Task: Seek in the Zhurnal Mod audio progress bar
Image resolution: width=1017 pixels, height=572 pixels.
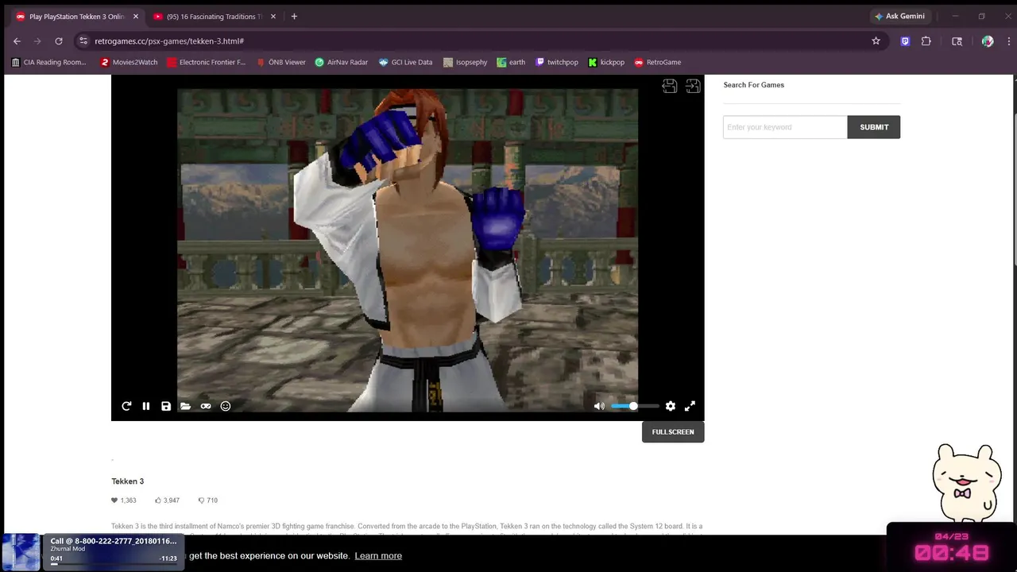Action: pos(114,564)
